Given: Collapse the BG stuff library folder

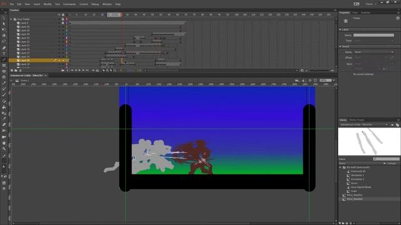Looking at the screenshot, I should click(340, 167).
